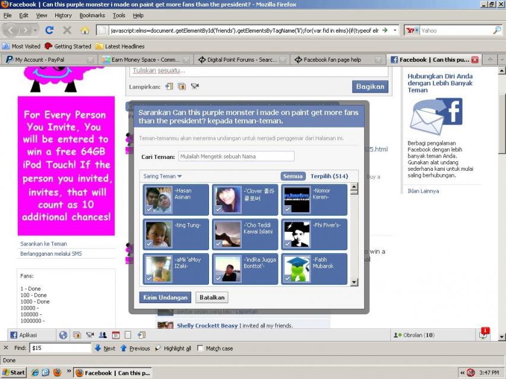Viewport: 506px width, 379px height.
Task: Click the Bagikan share button
Action: [370, 87]
